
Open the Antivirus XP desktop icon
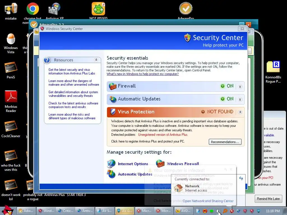[x=55, y=11]
